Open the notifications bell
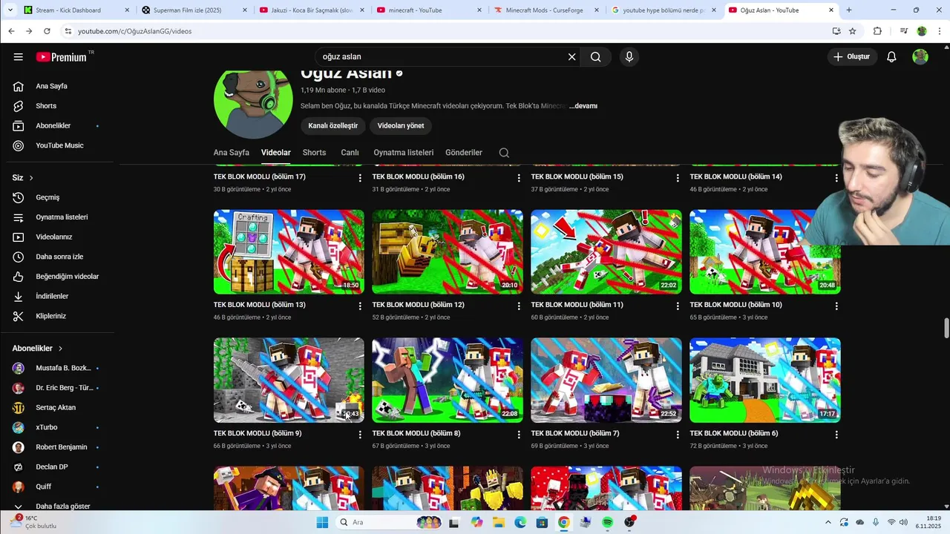 pos(891,57)
